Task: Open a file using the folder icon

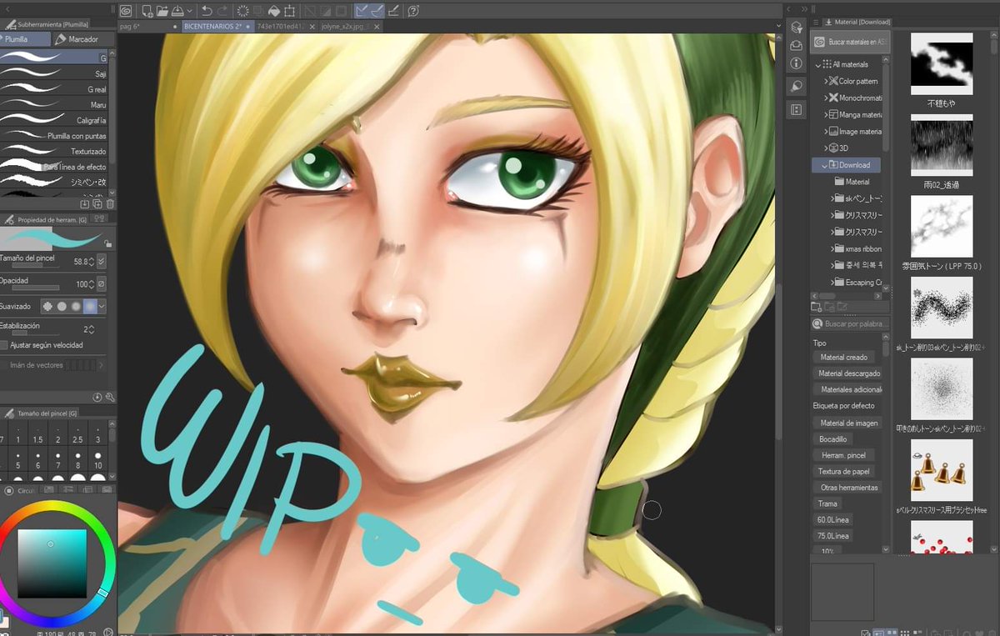Action: point(162,11)
